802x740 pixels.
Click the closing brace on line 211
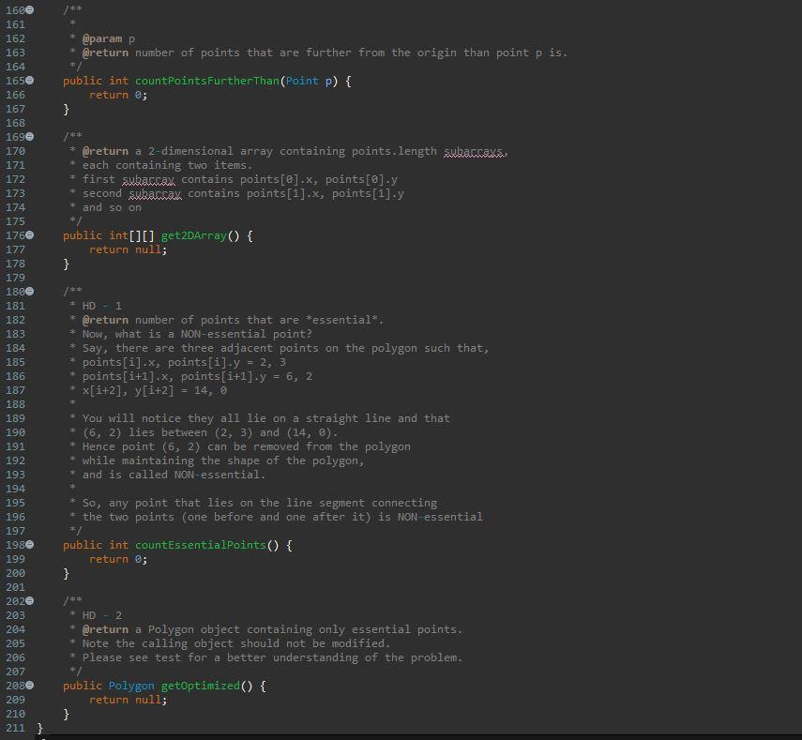(38, 727)
